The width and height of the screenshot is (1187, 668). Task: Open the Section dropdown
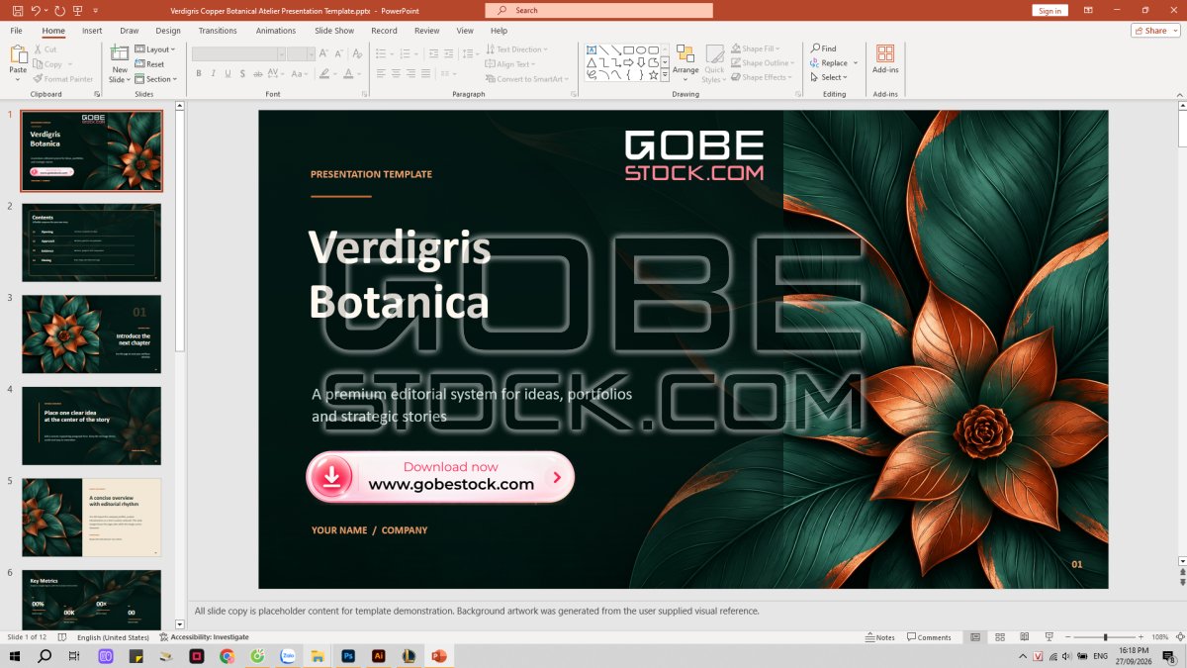pos(156,79)
